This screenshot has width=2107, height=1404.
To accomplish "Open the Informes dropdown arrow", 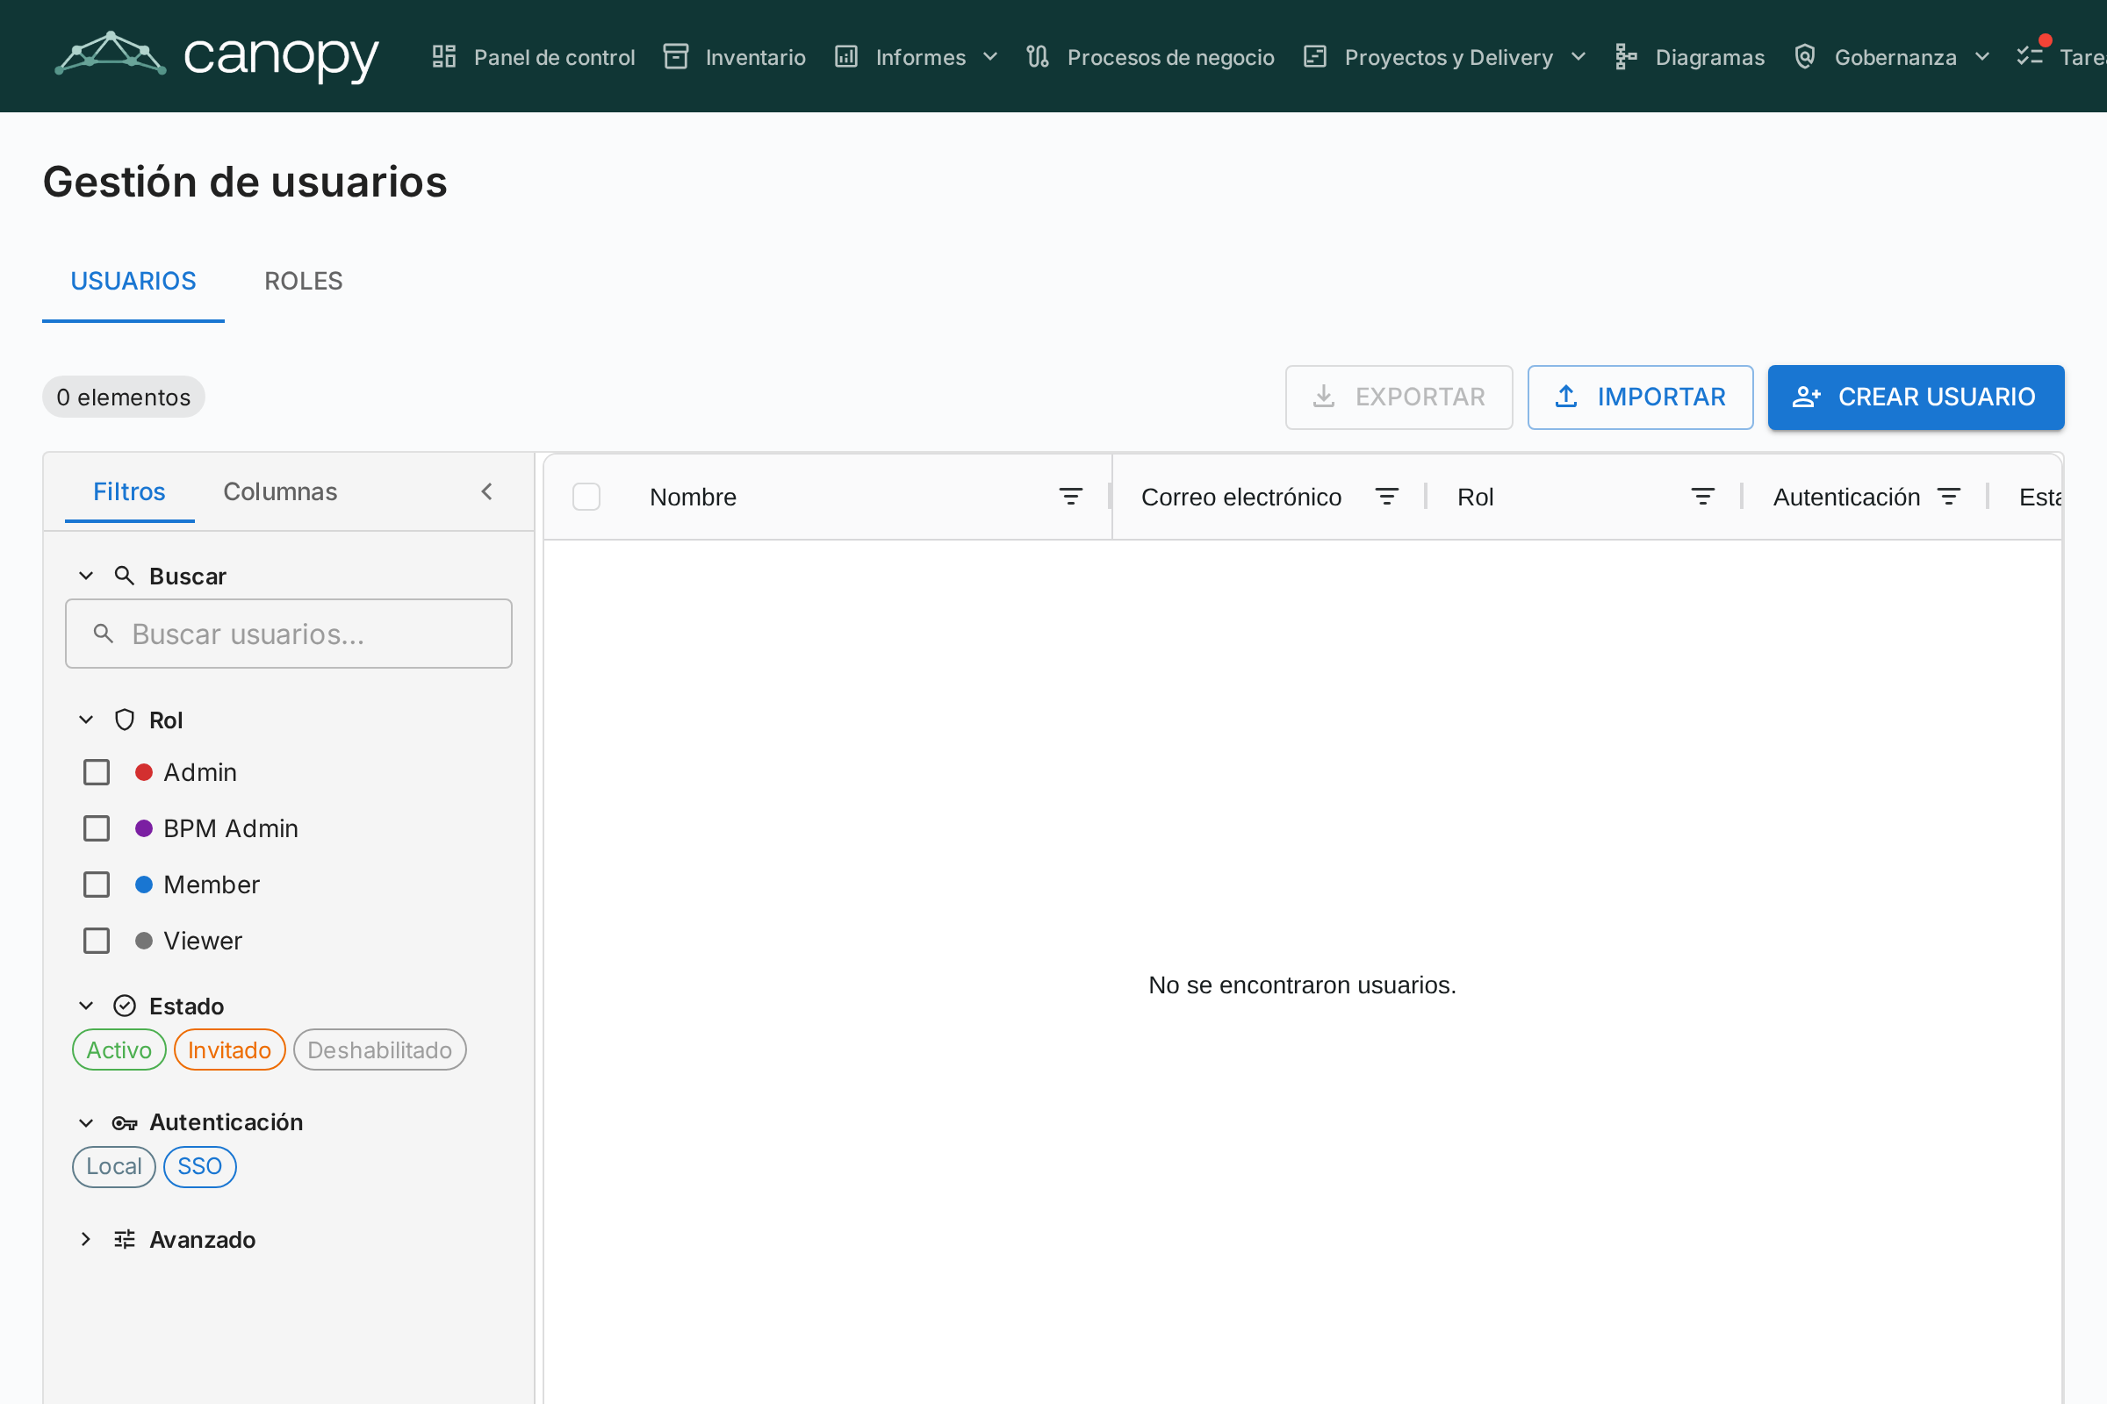I will click(x=990, y=56).
